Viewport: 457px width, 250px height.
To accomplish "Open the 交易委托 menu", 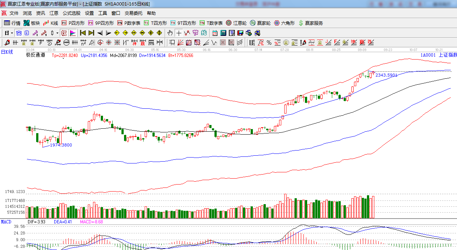I will [x=133, y=13].
